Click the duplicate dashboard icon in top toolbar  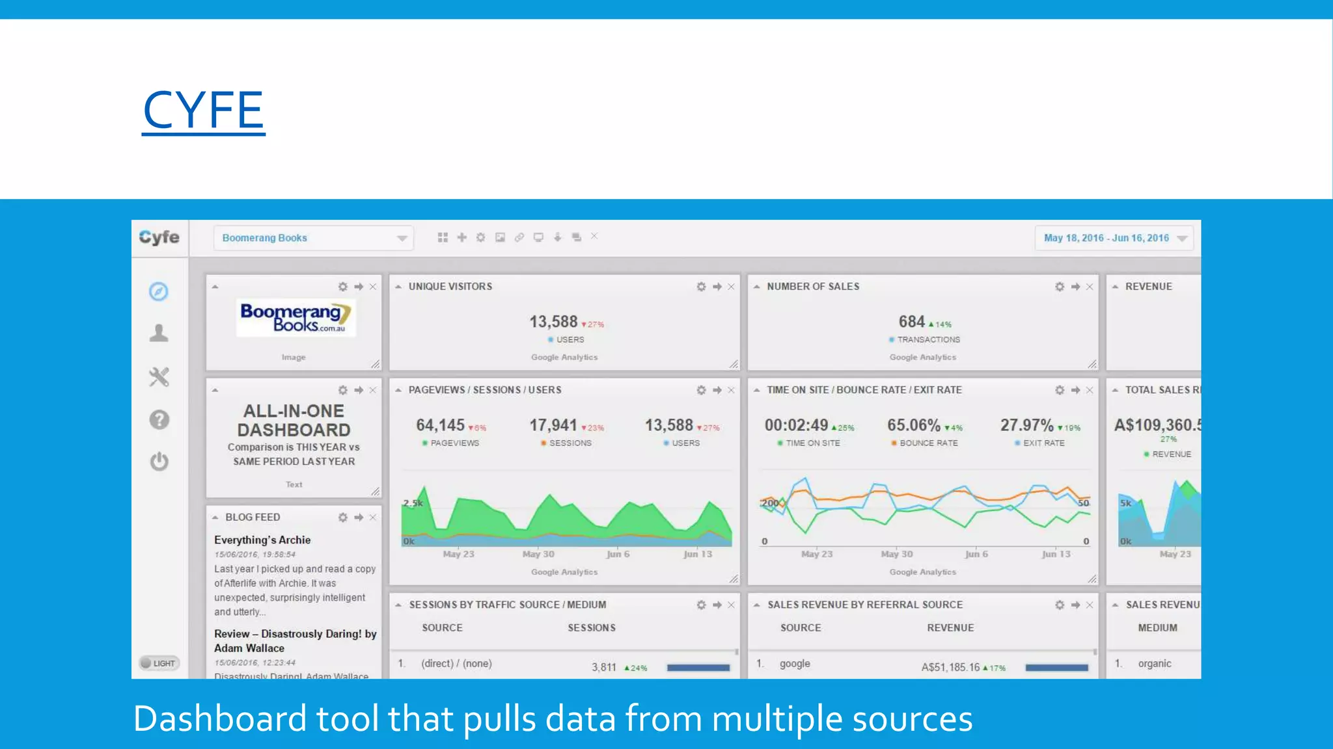point(576,237)
